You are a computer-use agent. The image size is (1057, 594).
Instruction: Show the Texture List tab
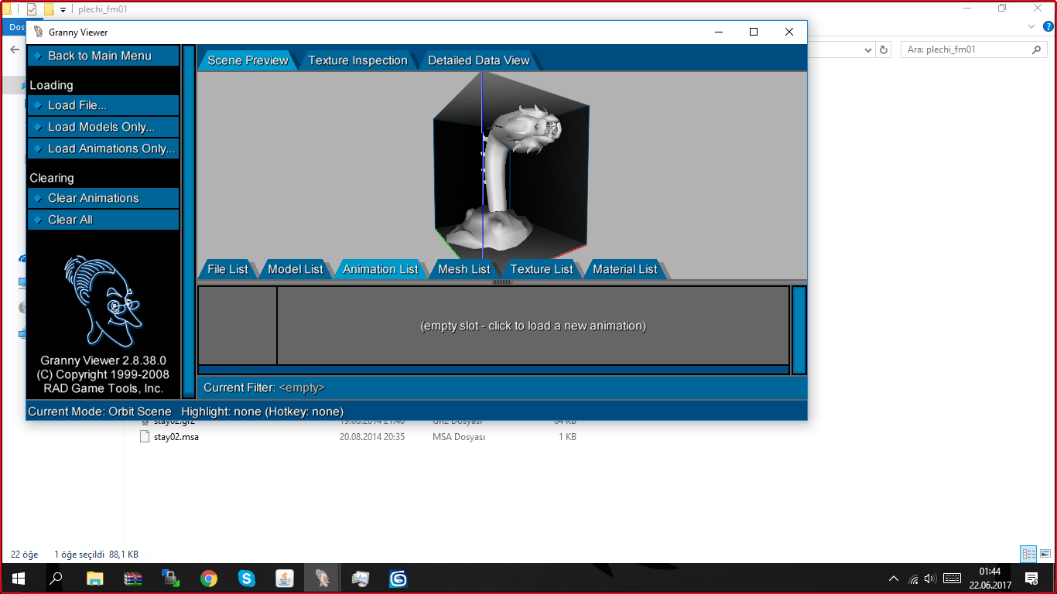pyautogui.click(x=542, y=269)
